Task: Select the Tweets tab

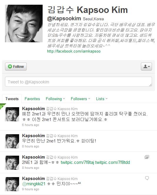Action: click(12, 99)
